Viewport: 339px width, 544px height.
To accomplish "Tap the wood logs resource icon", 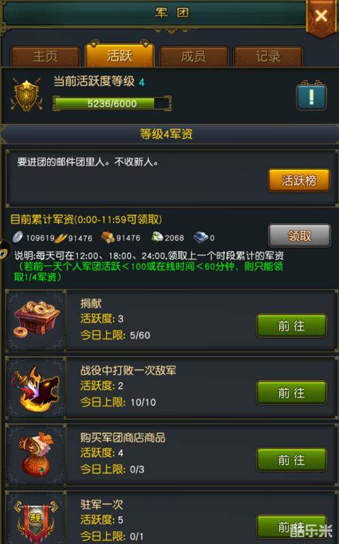I will (107, 237).
